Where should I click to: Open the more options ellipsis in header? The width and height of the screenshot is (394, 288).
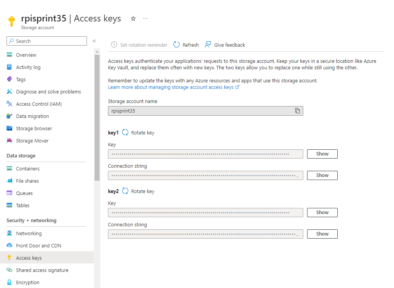[146, 18]
